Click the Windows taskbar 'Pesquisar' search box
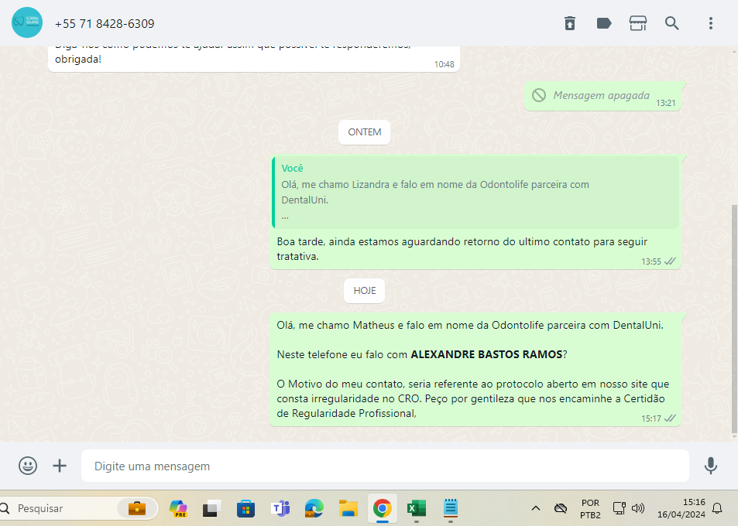This screenshot has height=526, width=738. pos(77,508)
